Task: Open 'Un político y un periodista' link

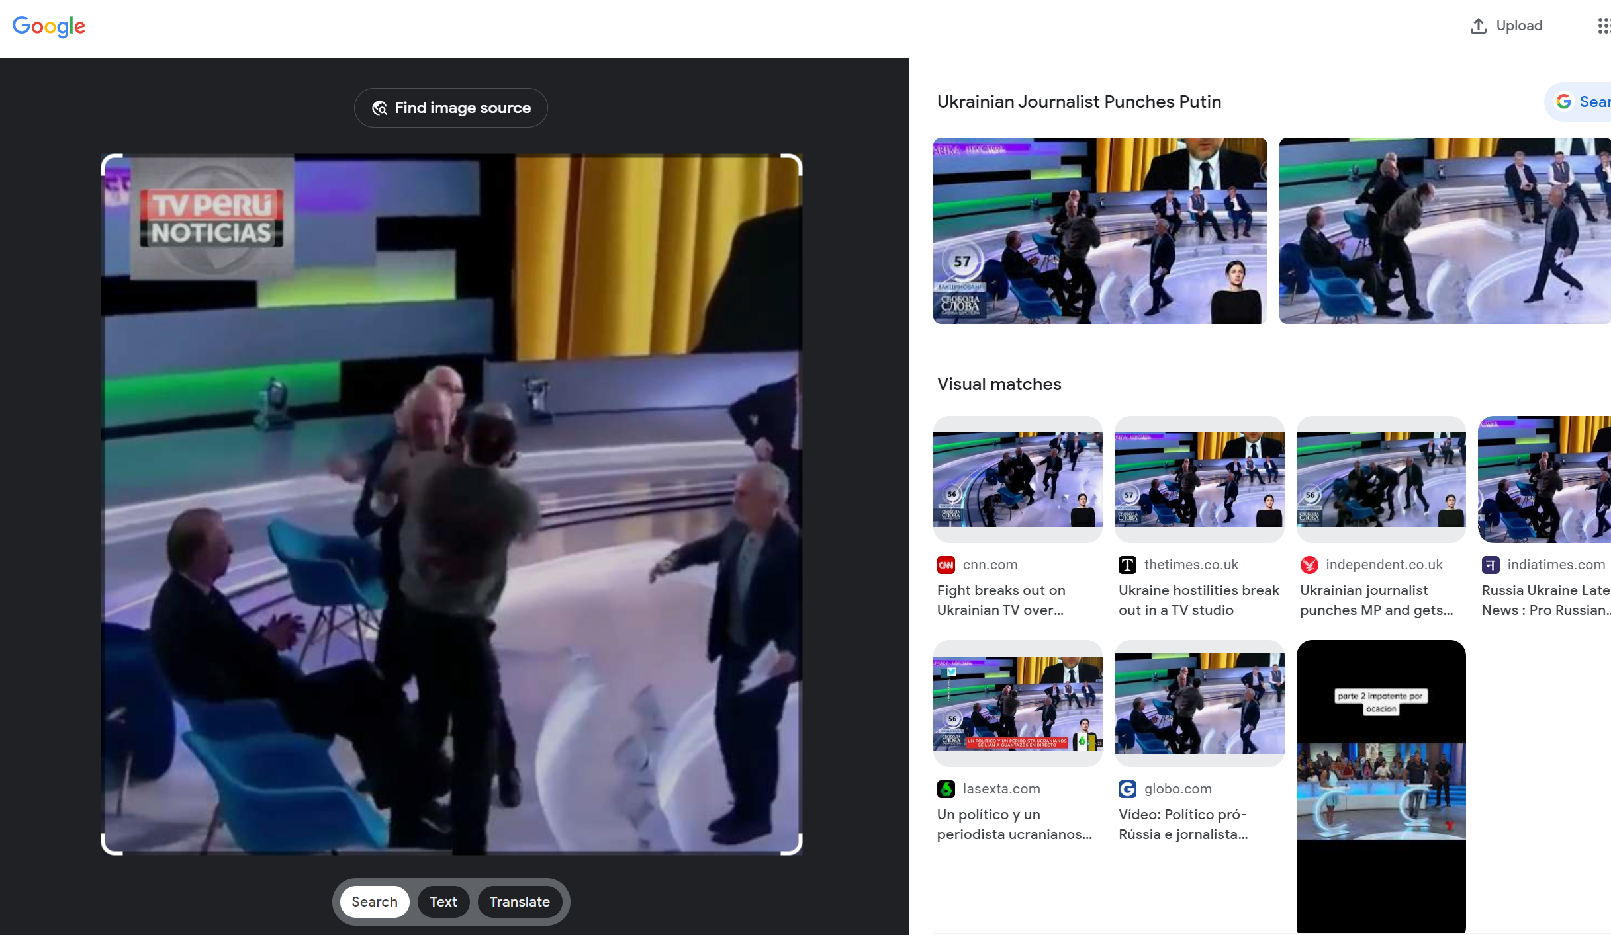Action: 1015,825
